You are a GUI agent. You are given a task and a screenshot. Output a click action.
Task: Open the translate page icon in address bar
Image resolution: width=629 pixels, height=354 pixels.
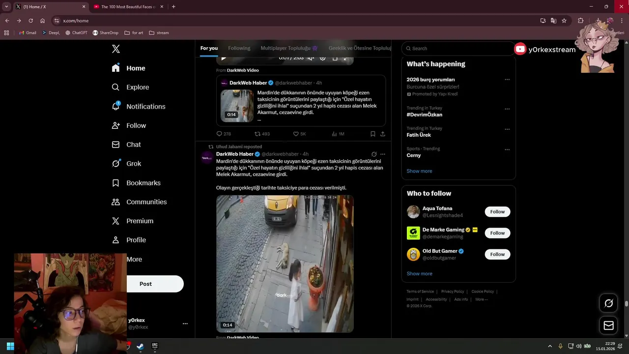point(553,21)
